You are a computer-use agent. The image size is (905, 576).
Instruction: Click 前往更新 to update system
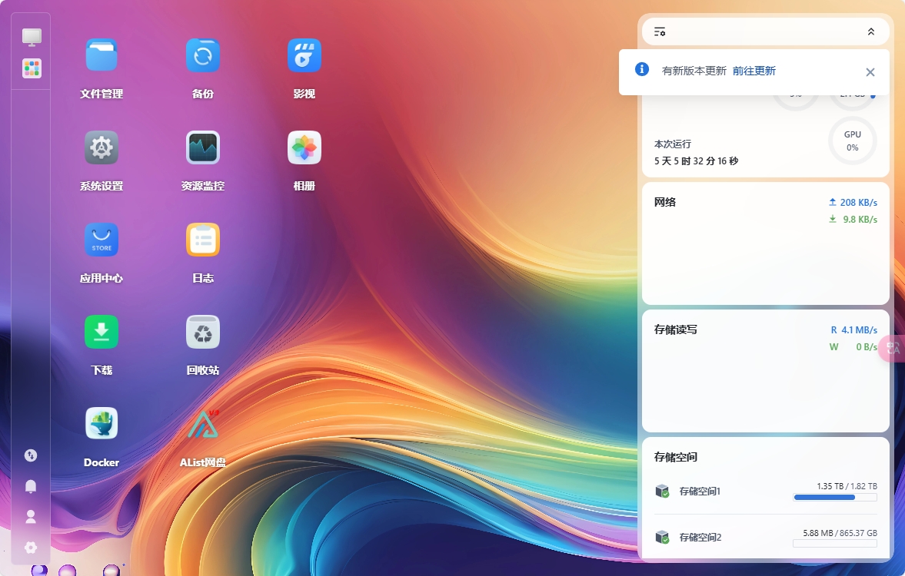click(x=754, y=71)
